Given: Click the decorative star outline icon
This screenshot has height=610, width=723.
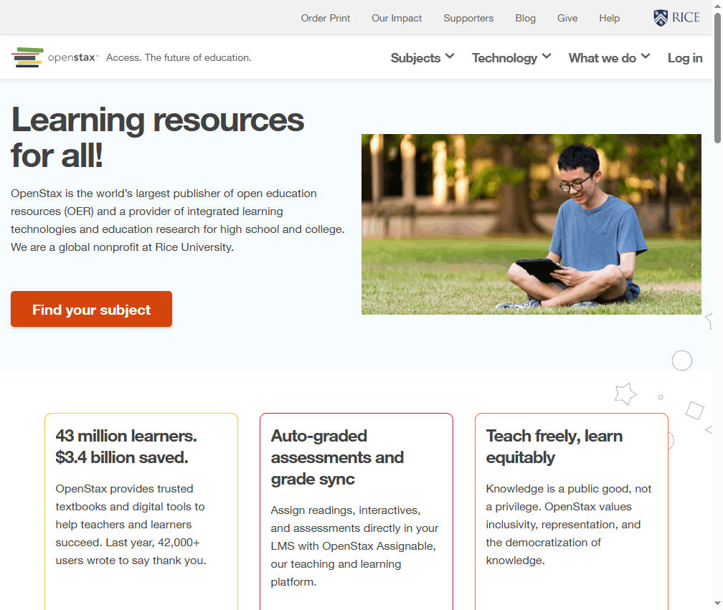Looking at the screenshot, I should click(625, 394).
